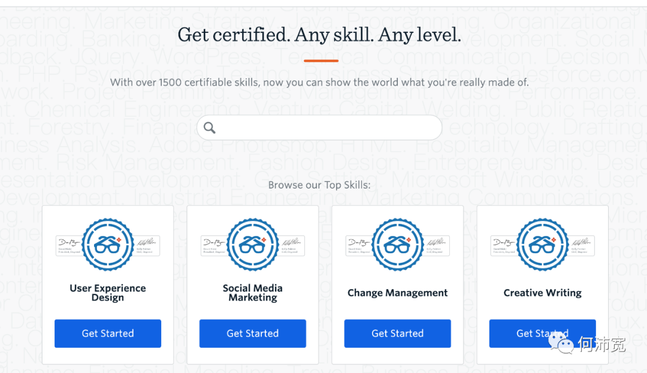The width and height of the screenshot is (647, 373).
Task: Focus the skill search input field
Action: pyautogui.click(x=319, y=128)
